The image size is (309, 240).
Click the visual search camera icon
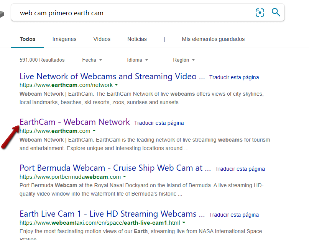point(260,13)
